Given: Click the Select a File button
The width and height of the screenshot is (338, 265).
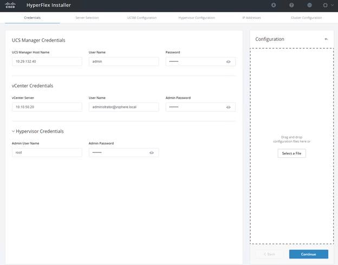Looking at the screenshot, I should [x=291, y=153].
